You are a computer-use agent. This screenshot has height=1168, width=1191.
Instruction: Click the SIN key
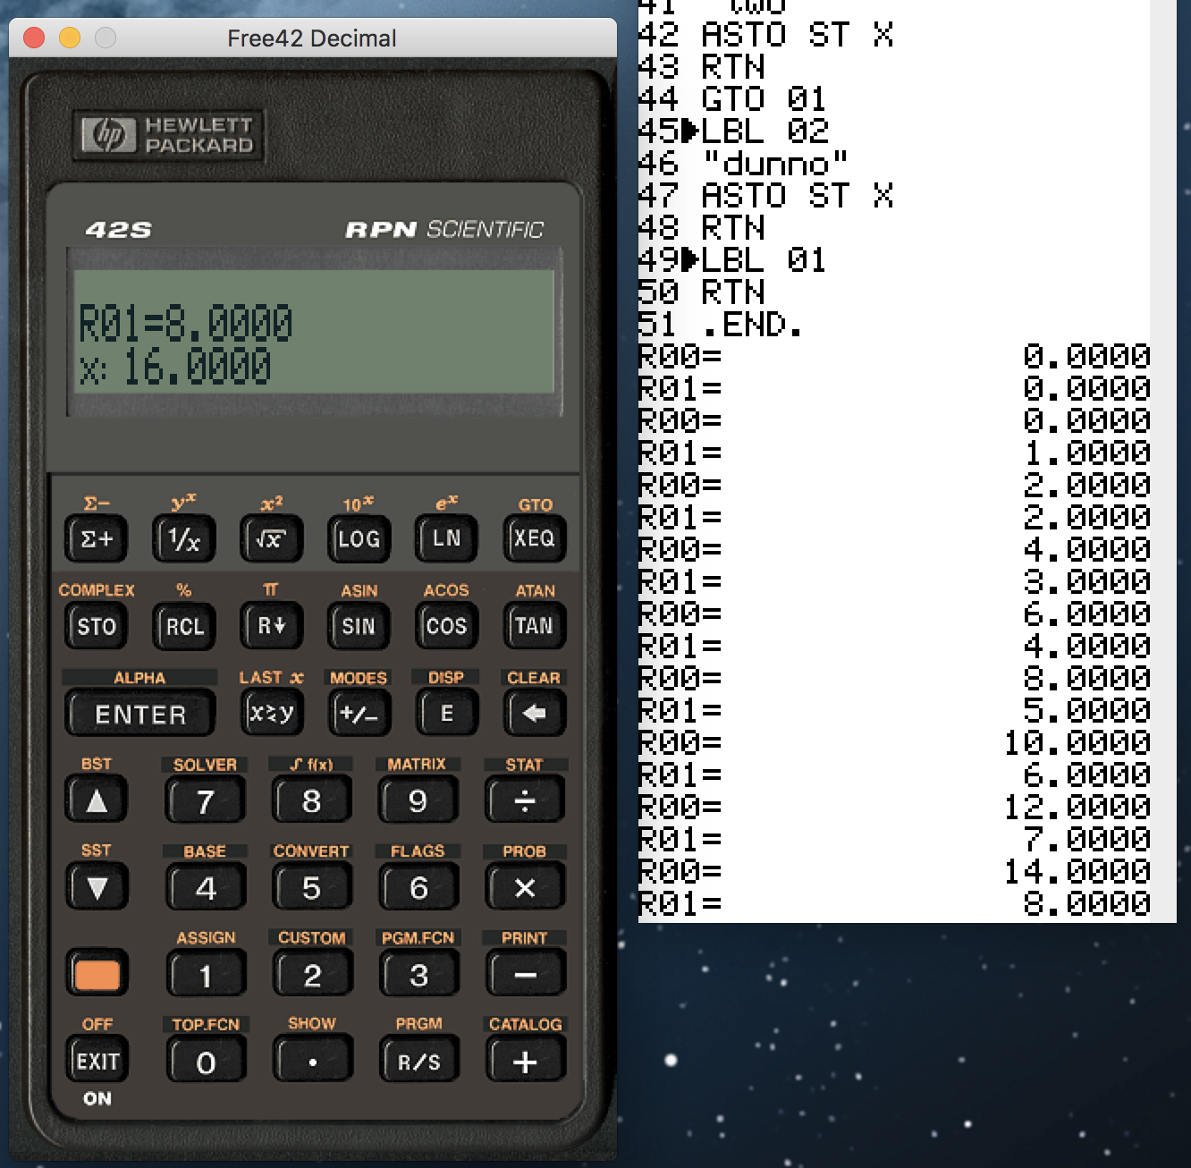point(359,626)
